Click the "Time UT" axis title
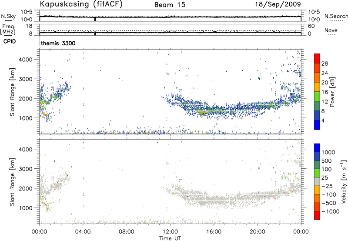 point(170,238)
